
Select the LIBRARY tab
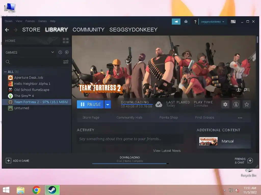pyautogui.click(x=56, y=30)
